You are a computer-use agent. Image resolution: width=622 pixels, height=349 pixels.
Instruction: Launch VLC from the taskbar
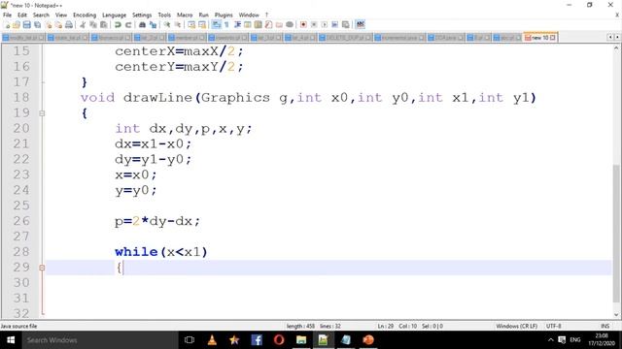click(x=212, y=340)
